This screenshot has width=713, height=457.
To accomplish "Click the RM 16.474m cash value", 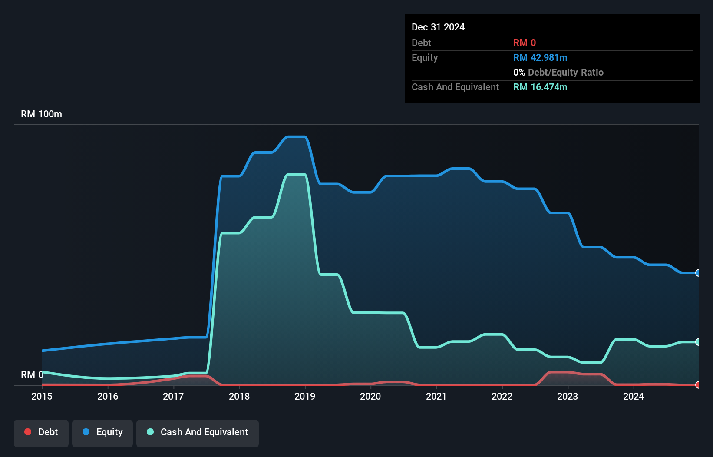I will (540, 87).
